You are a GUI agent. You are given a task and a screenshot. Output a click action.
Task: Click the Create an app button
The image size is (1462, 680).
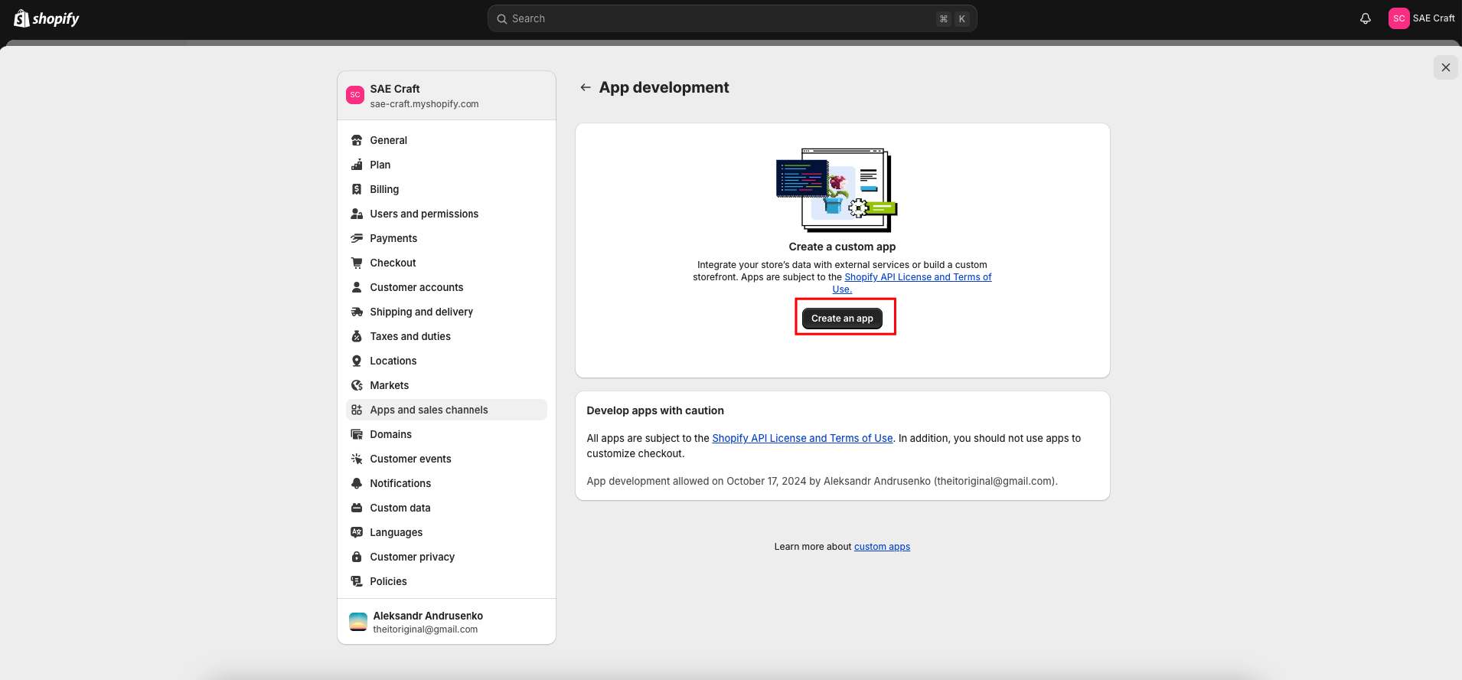(x=842, y=319)
